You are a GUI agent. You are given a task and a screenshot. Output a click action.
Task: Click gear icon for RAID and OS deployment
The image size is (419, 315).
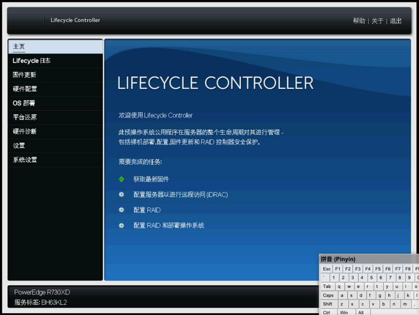click(x=122, y=225)
